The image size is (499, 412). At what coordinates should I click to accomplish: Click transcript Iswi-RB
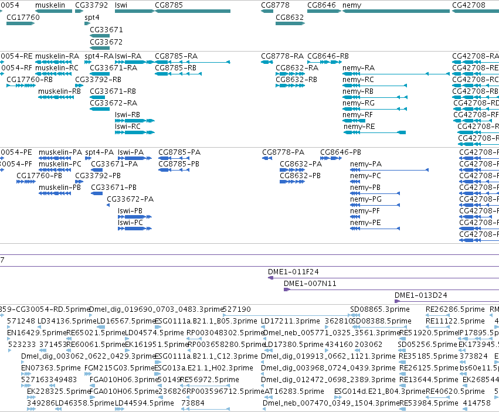click(x=135, y=121)
